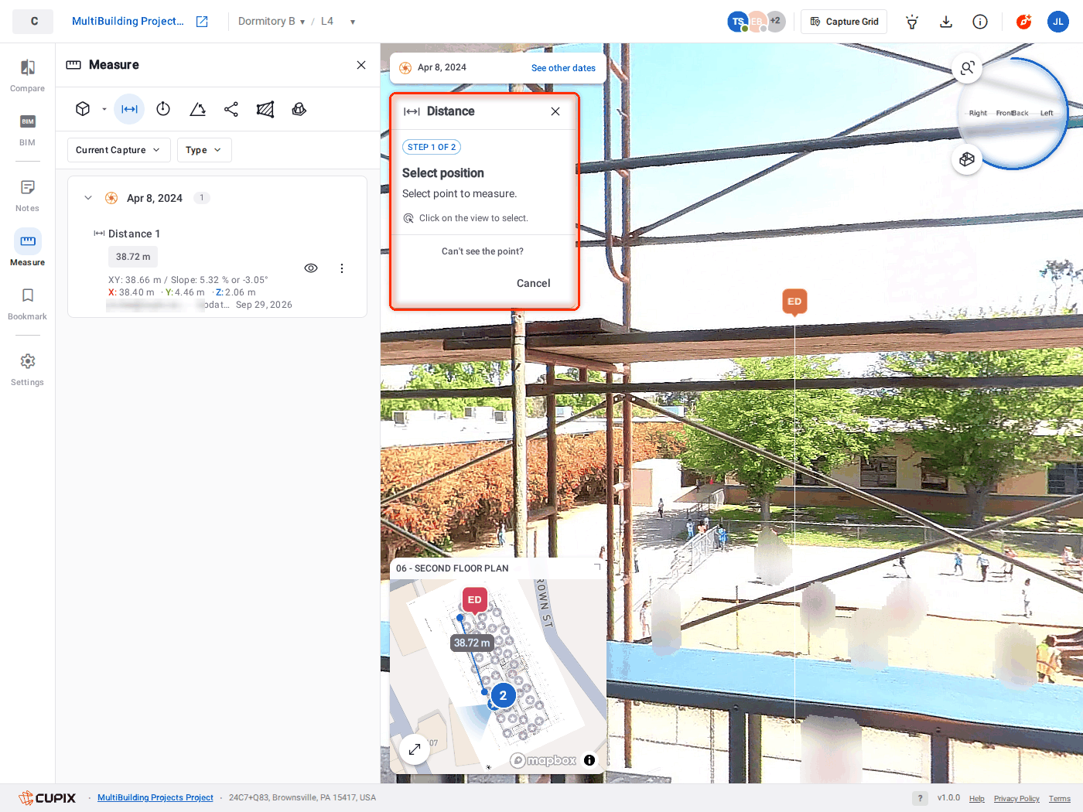Select the 3D volume measure tool
This screenshot has width=1083, height=812.
83,109
